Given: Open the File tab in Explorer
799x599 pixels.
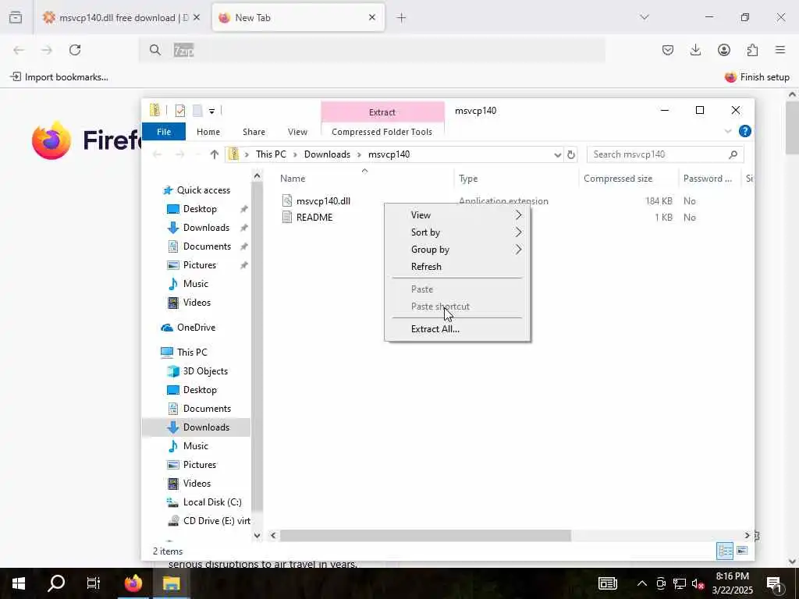Looking at the screenshot, I should pos(164,131).
